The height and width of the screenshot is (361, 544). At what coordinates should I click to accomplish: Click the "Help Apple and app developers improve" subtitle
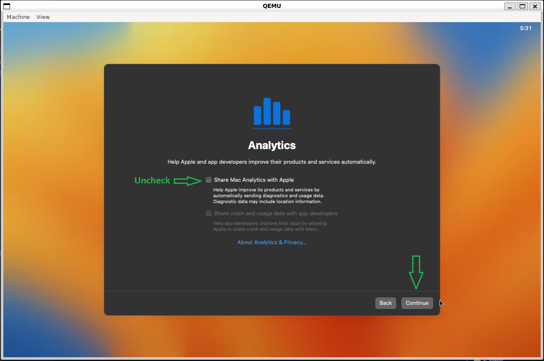272,162
